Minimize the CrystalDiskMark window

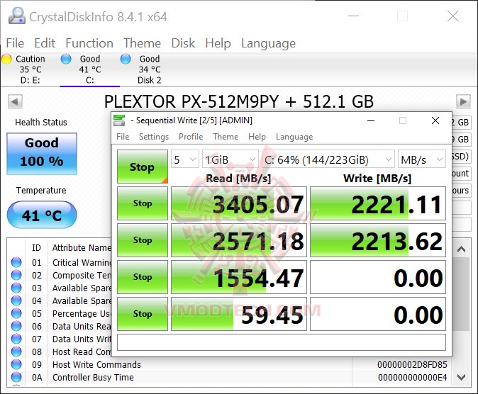371,120
